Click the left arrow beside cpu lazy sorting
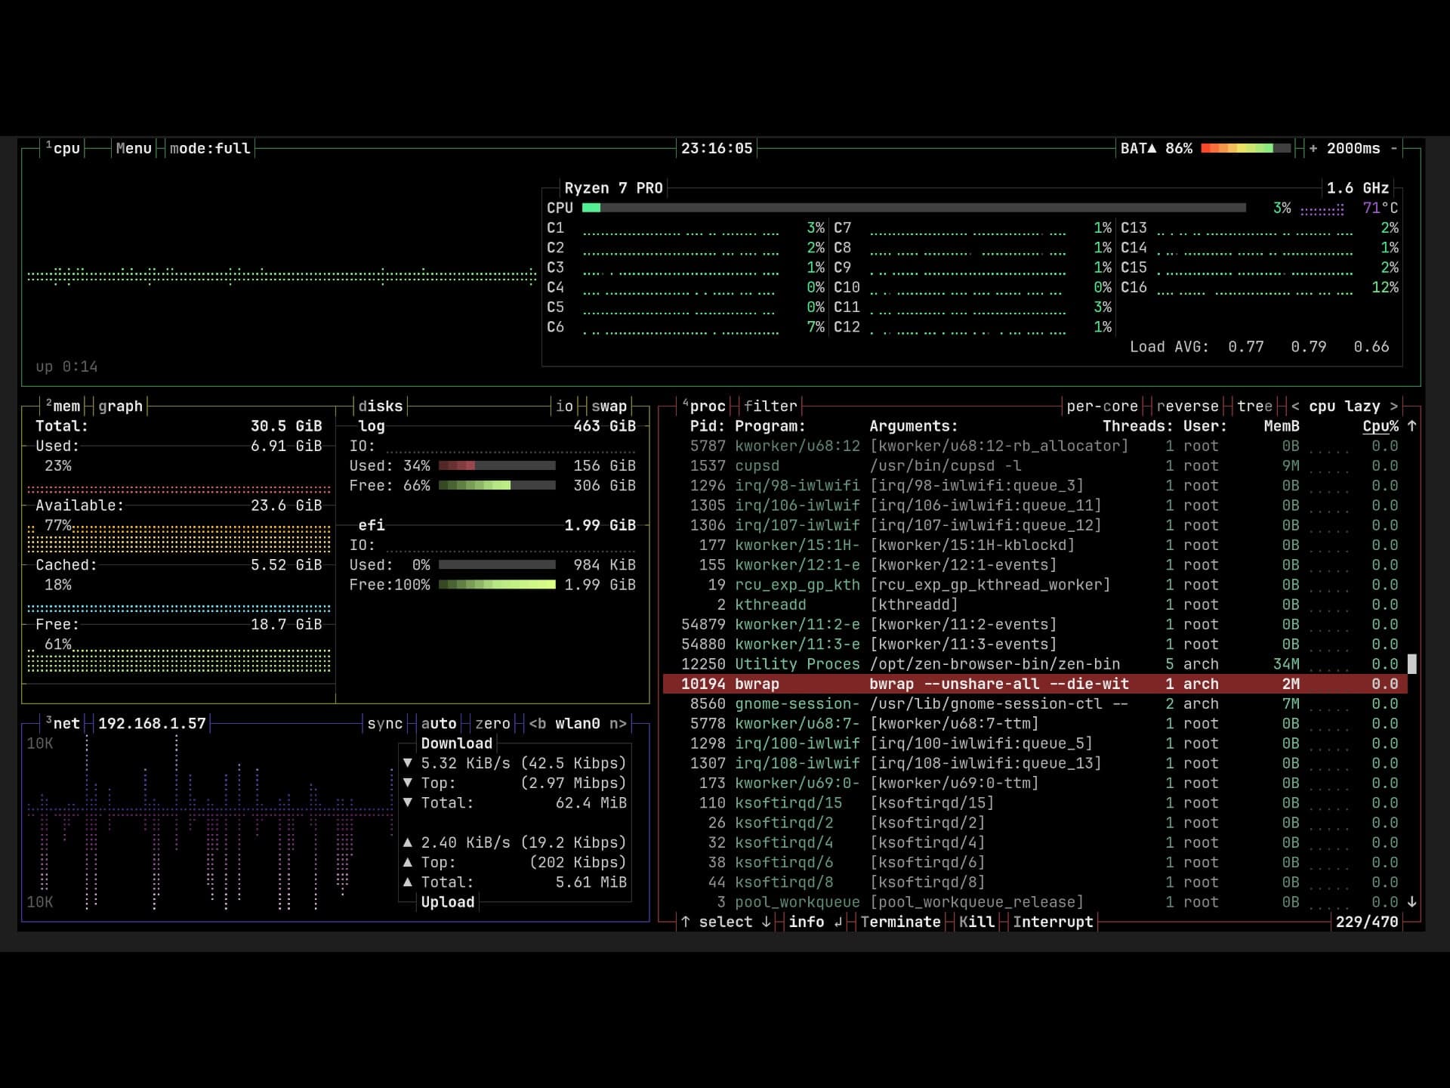The width and height of the screenshot is (1450, 1088). point(1295,406)
